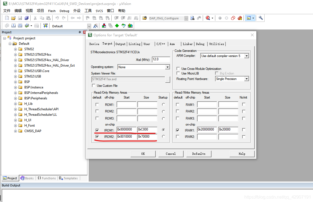Expand the H_Font folder

coord(15,126)
